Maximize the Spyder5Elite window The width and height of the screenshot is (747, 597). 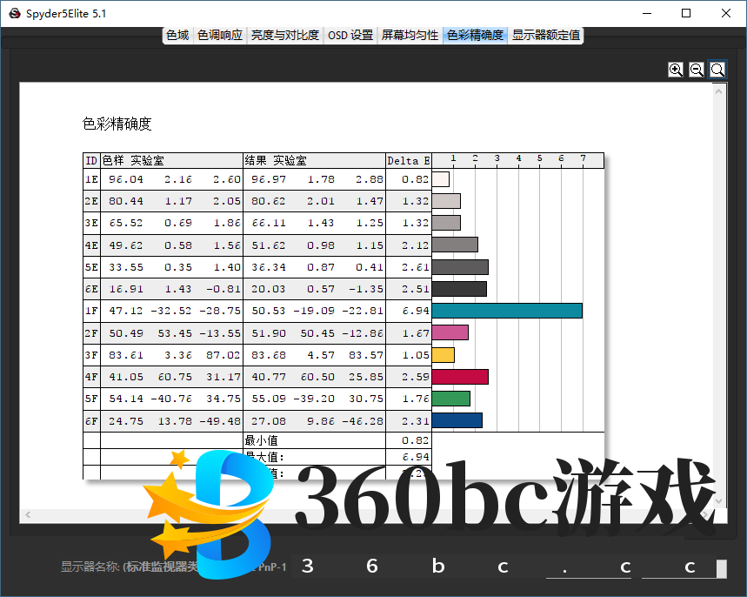click(686, 13)
